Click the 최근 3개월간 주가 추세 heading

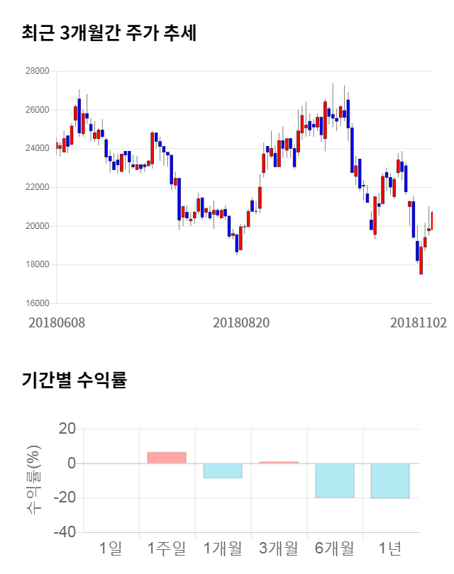pyautogui.click(x=109, y=33)
